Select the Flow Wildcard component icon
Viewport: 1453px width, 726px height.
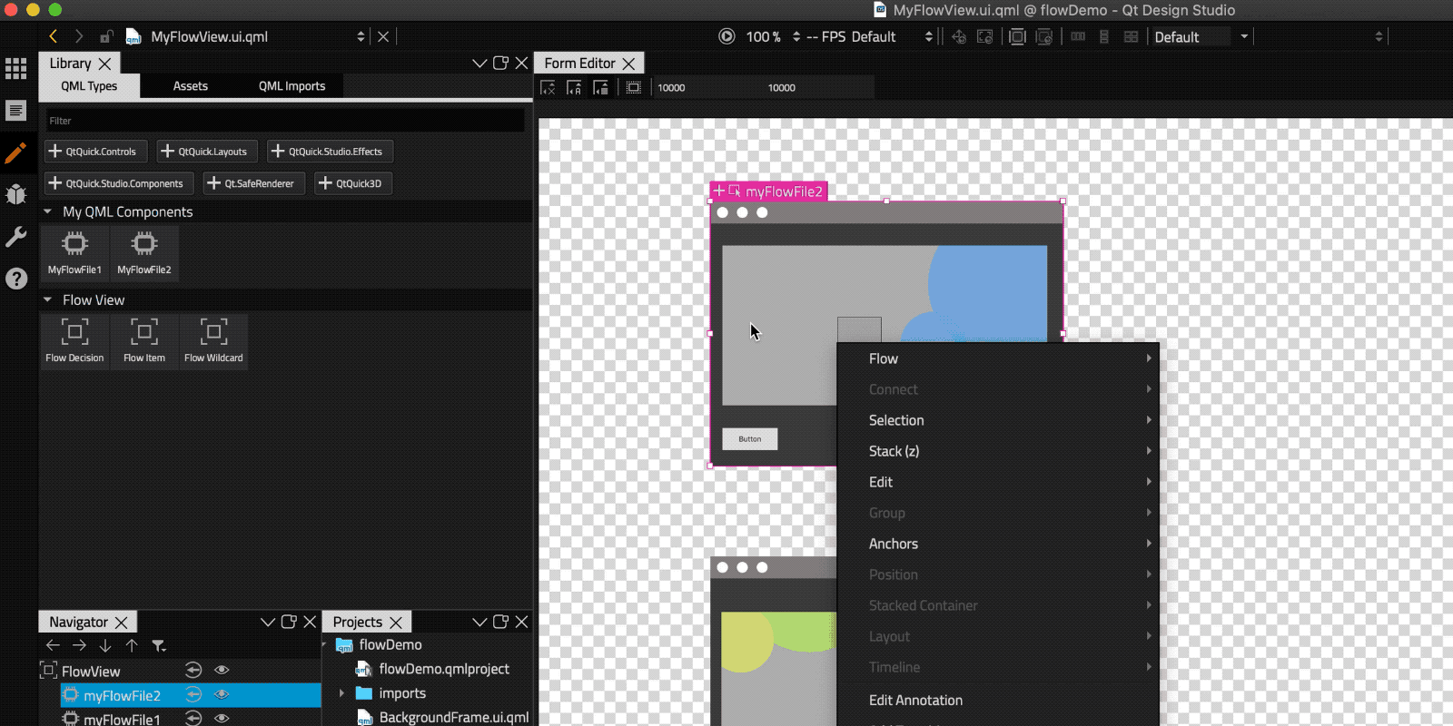[x=213, y=332]
